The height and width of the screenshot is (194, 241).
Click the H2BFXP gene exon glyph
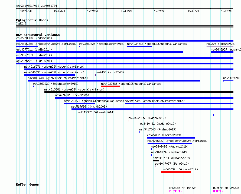[219, 191]
